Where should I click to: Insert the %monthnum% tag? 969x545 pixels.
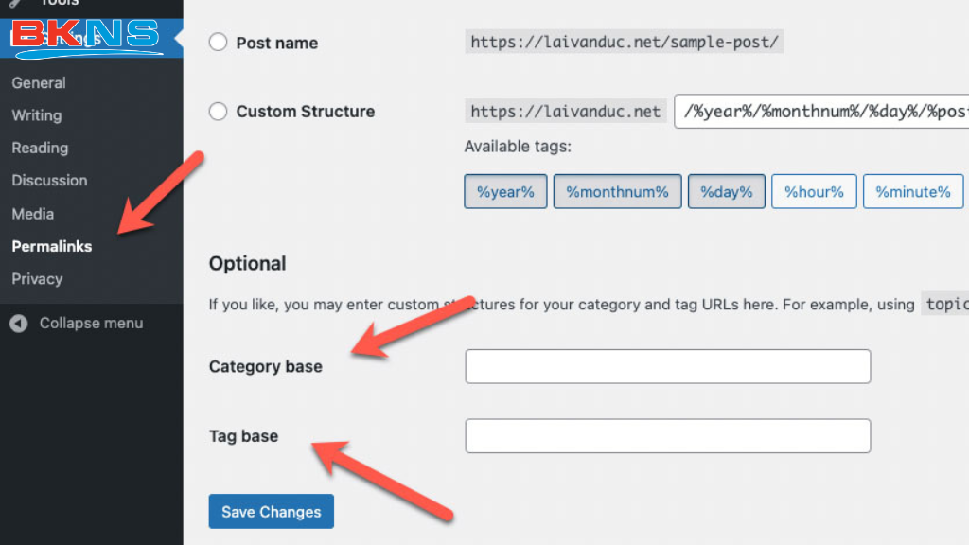pyautogui.click(x=617, y=192)
